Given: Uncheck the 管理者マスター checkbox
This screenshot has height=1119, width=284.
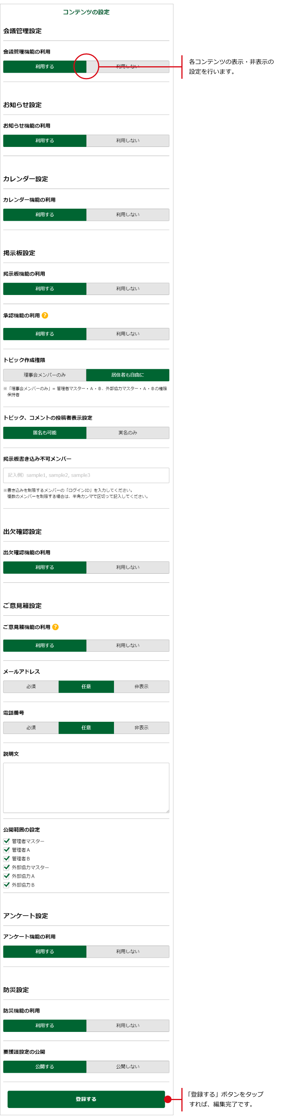Looking at the screenshot, I should [x=6, y=841].
